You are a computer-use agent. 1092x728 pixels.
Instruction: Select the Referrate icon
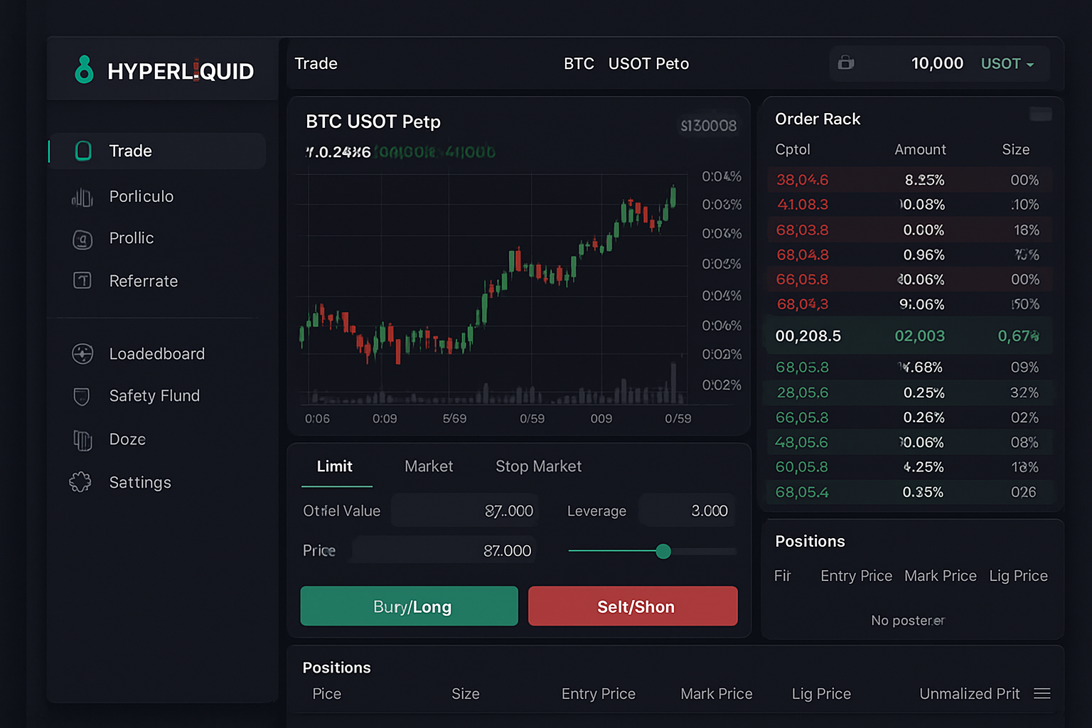point(82,281)
